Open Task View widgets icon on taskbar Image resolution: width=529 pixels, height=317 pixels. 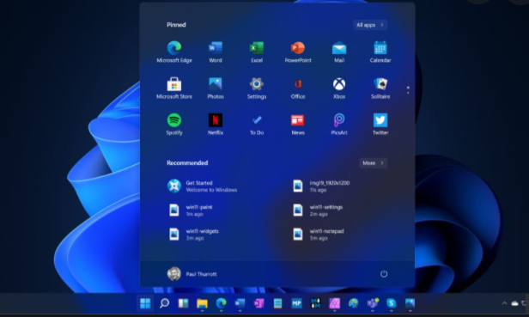click(x=183, y=303)
